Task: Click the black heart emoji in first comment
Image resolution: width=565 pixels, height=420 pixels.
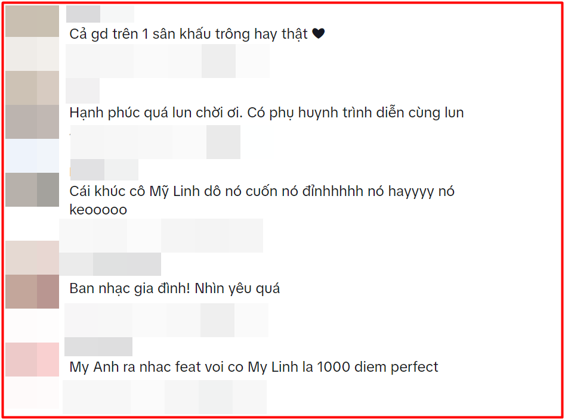Action: pyautogui.click(x=318, y=33)
